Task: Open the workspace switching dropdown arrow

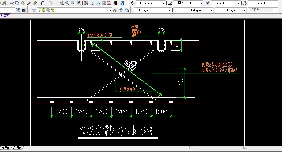Action: click(13, 10)
